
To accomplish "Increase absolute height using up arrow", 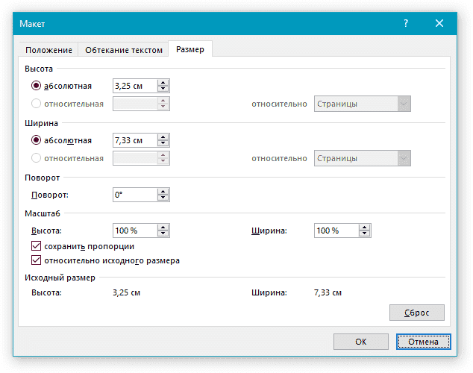I will [163, 83].
